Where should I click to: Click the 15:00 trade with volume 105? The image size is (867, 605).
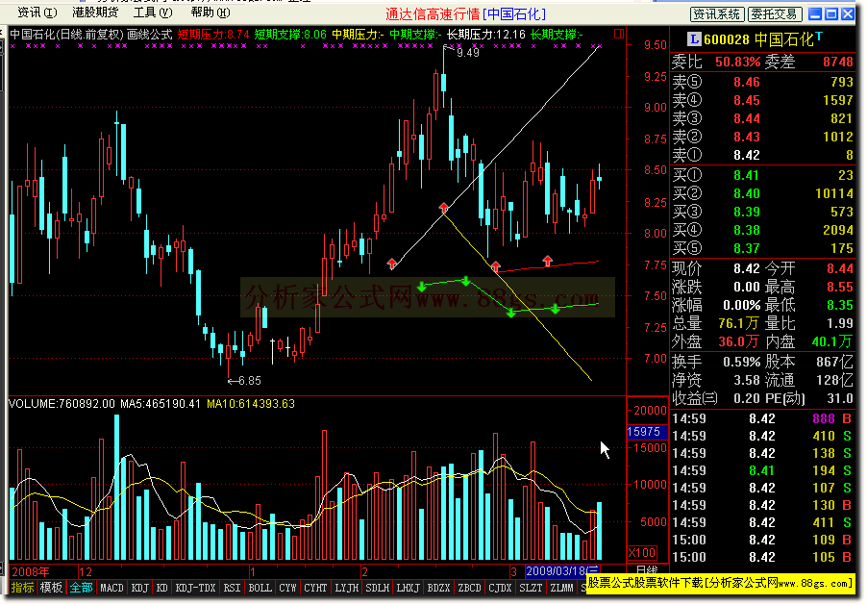762,558
